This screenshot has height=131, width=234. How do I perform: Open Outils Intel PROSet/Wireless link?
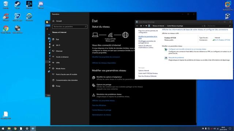(x=148, y=74)
